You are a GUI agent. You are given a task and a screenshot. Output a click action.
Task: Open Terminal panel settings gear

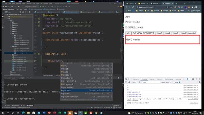click(118, 78)
